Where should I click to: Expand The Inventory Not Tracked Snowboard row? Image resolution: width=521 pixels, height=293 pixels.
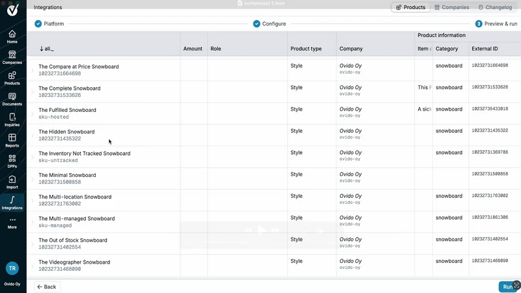point(33,157)
